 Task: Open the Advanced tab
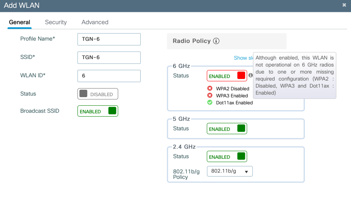95,22
